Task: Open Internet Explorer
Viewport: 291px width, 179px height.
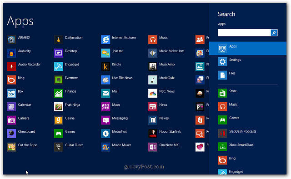Action: pyautogui.click(x=105, y=40)
